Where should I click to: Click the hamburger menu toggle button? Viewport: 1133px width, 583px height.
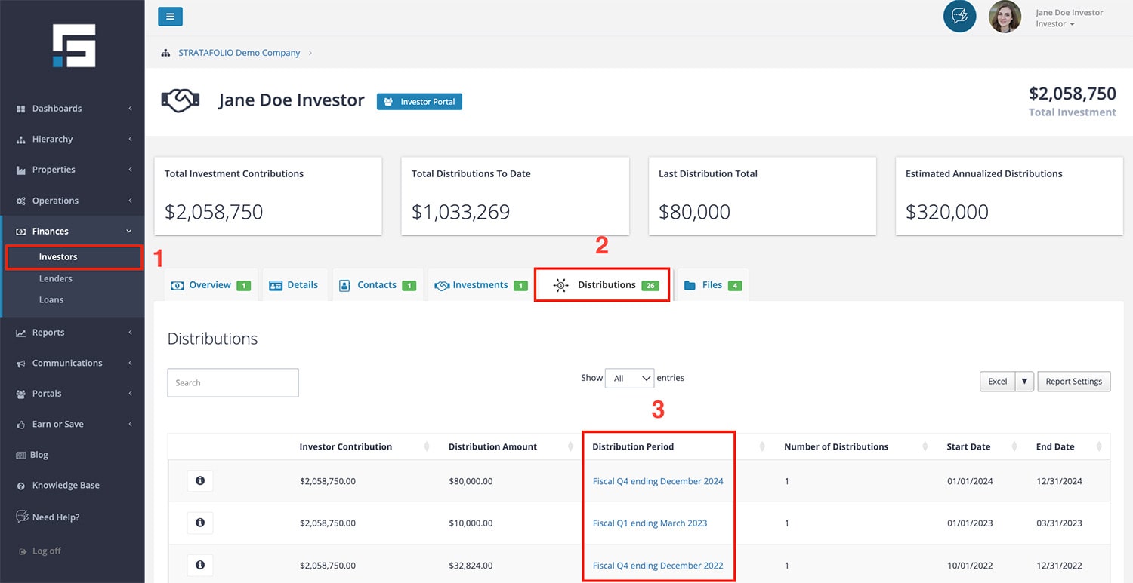pyautogui.click(x=170, y=16)
